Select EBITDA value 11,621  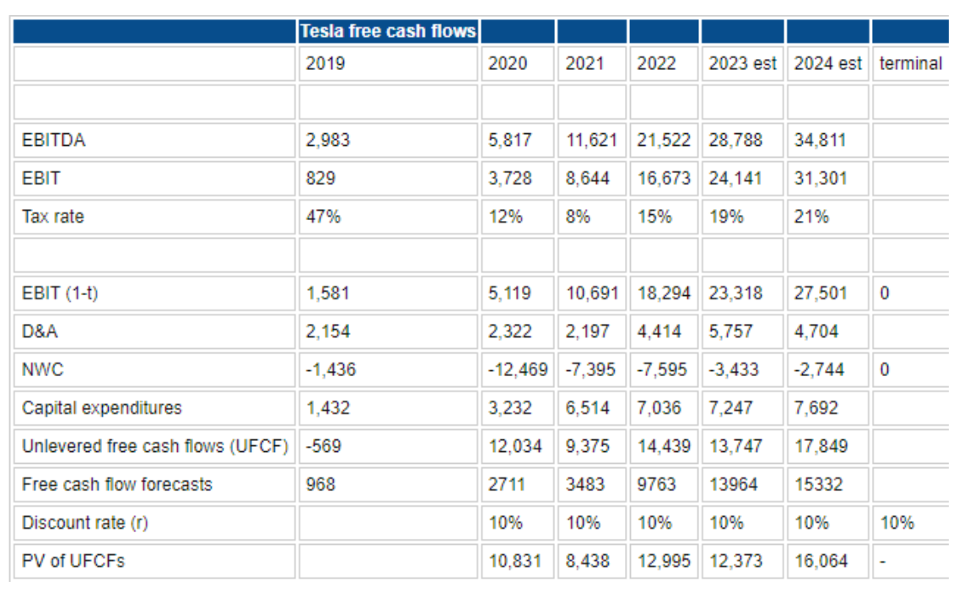pos(591,140)
